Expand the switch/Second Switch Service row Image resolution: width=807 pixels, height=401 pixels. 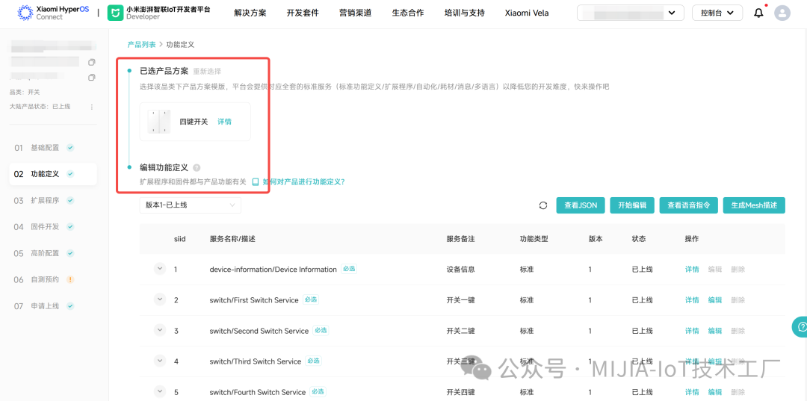[x=160, y=330]
